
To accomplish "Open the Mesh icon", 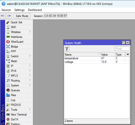I will pyautogui.click(x=8, y=61).
